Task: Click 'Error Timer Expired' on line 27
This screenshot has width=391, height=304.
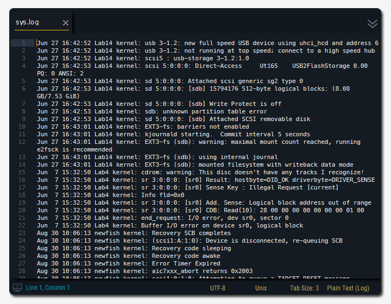Action: (x=186, y=263)
